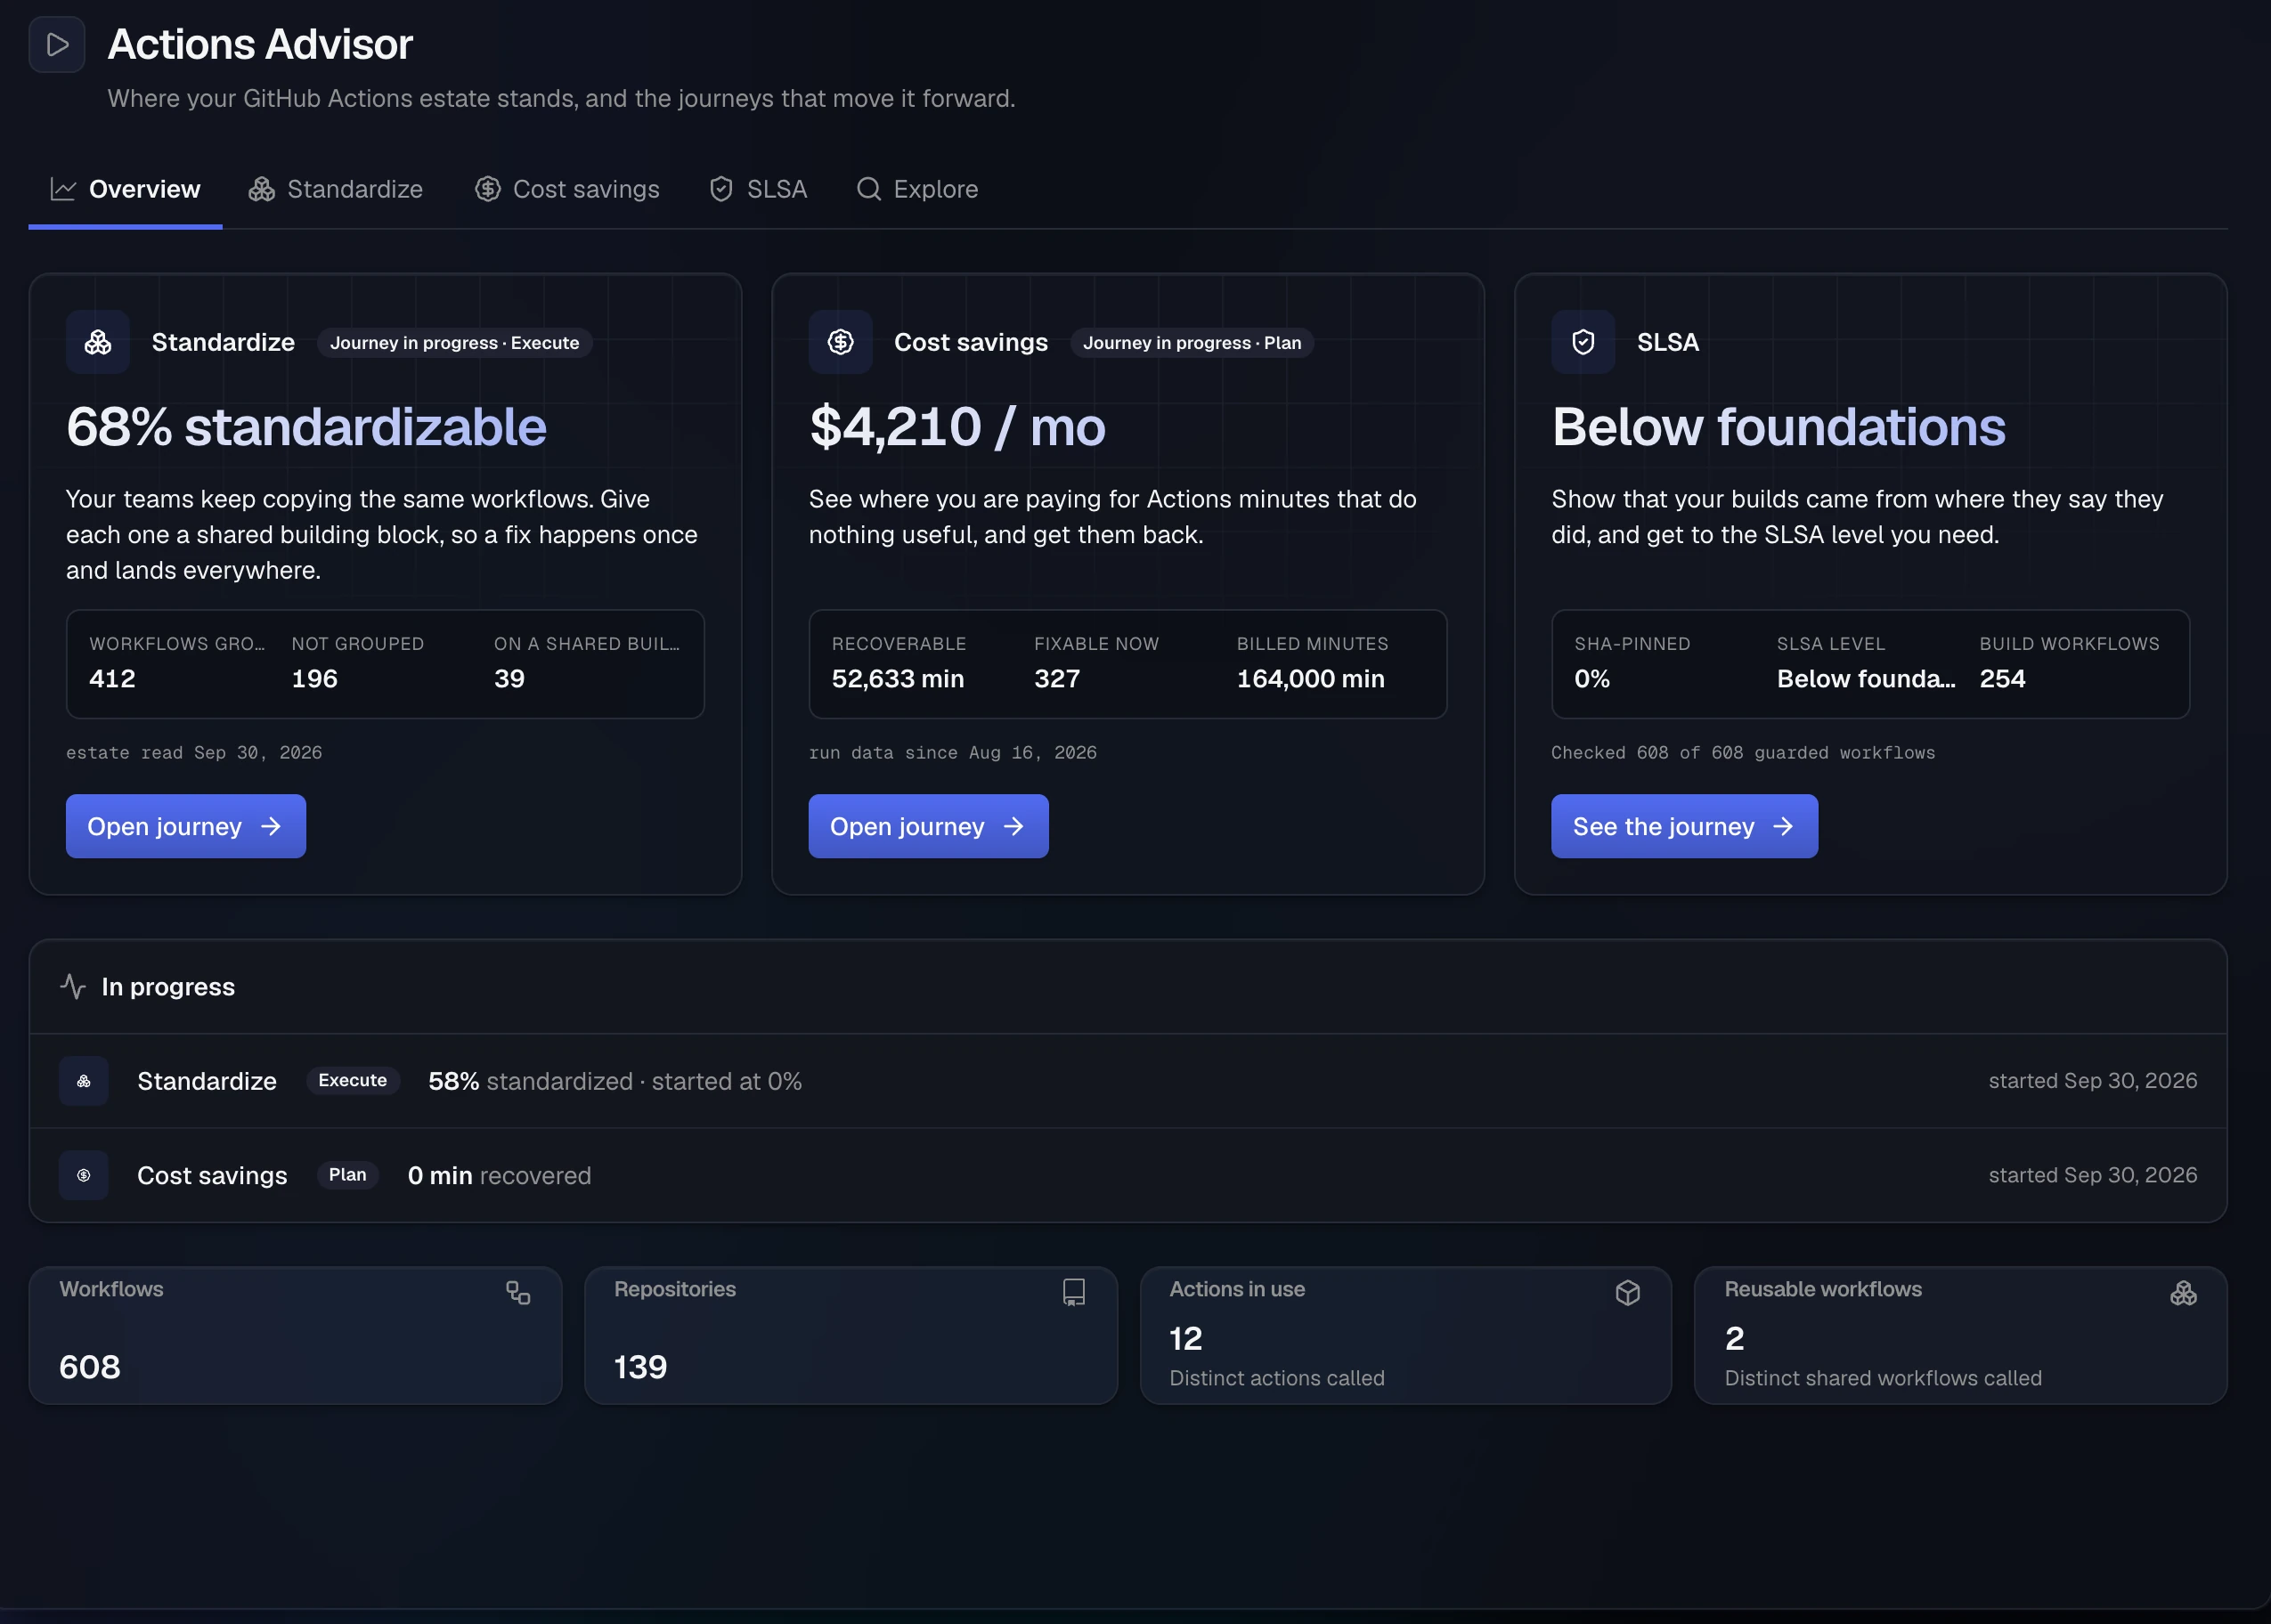This screenshot has height=1624, width=2271.
Task: Click the Plan badge in Cost savings row
Action: point(348,1175)
